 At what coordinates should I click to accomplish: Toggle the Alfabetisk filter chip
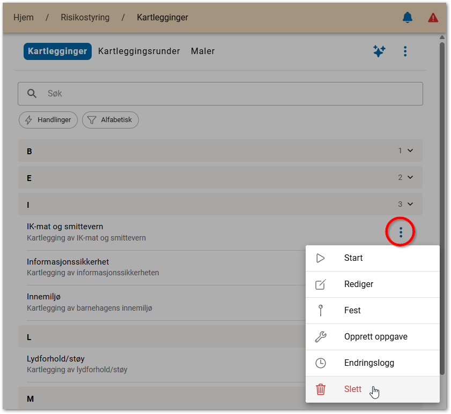pyautogui.click(x=110, y=120)
